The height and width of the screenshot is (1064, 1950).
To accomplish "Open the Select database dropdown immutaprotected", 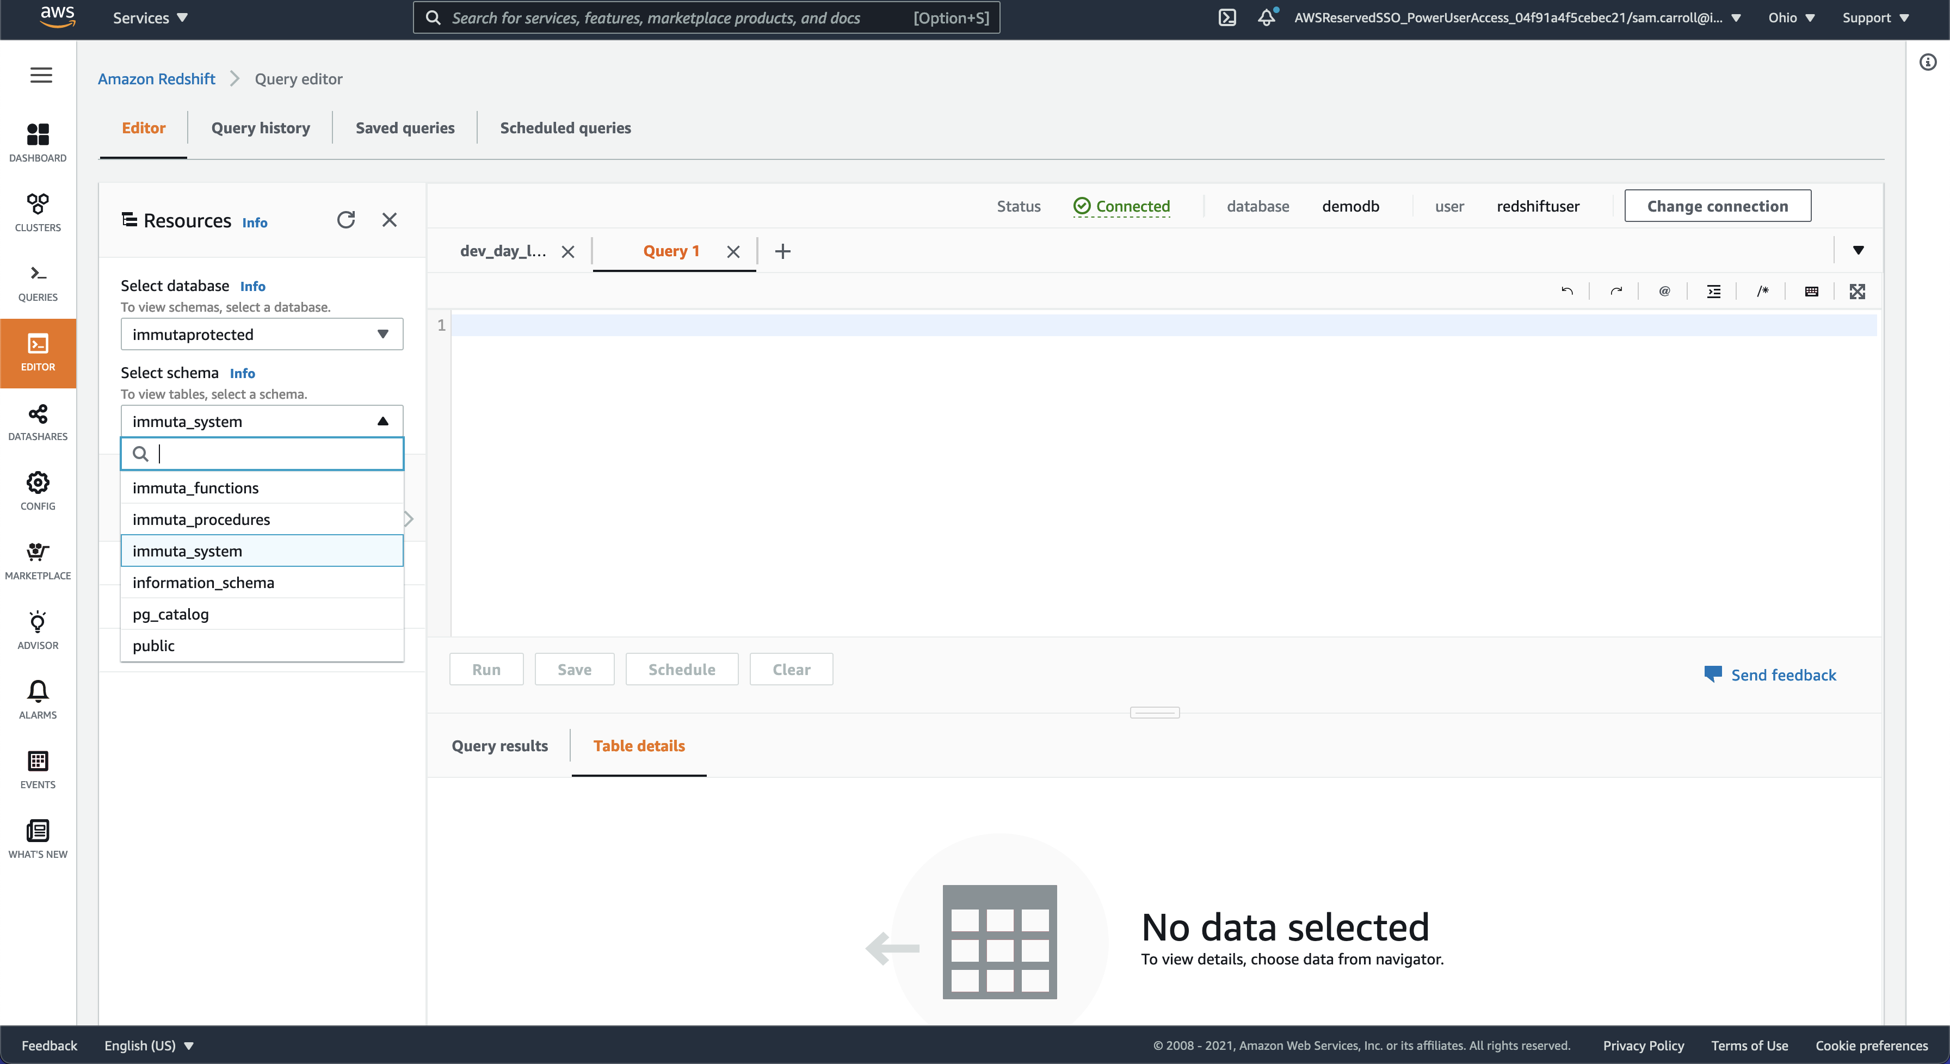I will [x=262, y=335].
